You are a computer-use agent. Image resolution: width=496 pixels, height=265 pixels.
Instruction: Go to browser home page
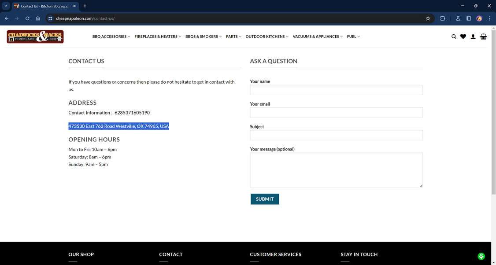pos(38,18)
